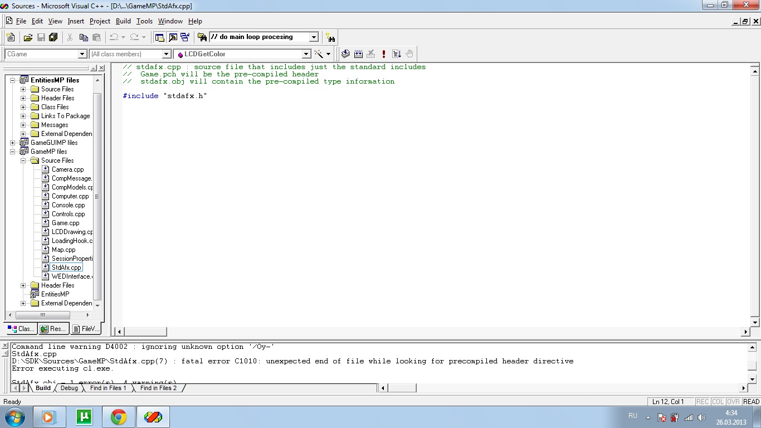Open the Window List icon

[185, 37]
